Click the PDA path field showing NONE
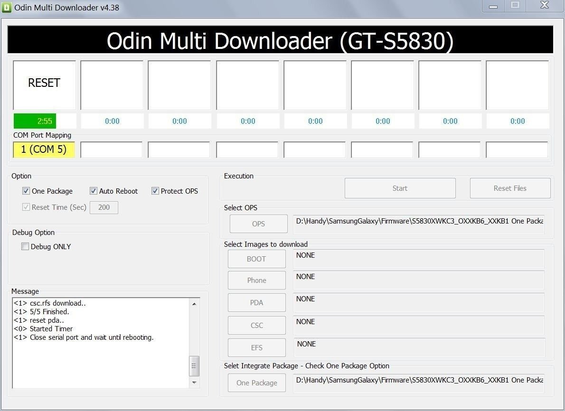 pos(419,302)
